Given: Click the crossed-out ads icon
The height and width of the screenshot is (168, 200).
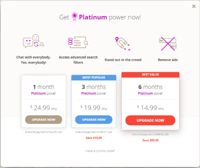Looking at the screenshot, I should click(168, 44).
